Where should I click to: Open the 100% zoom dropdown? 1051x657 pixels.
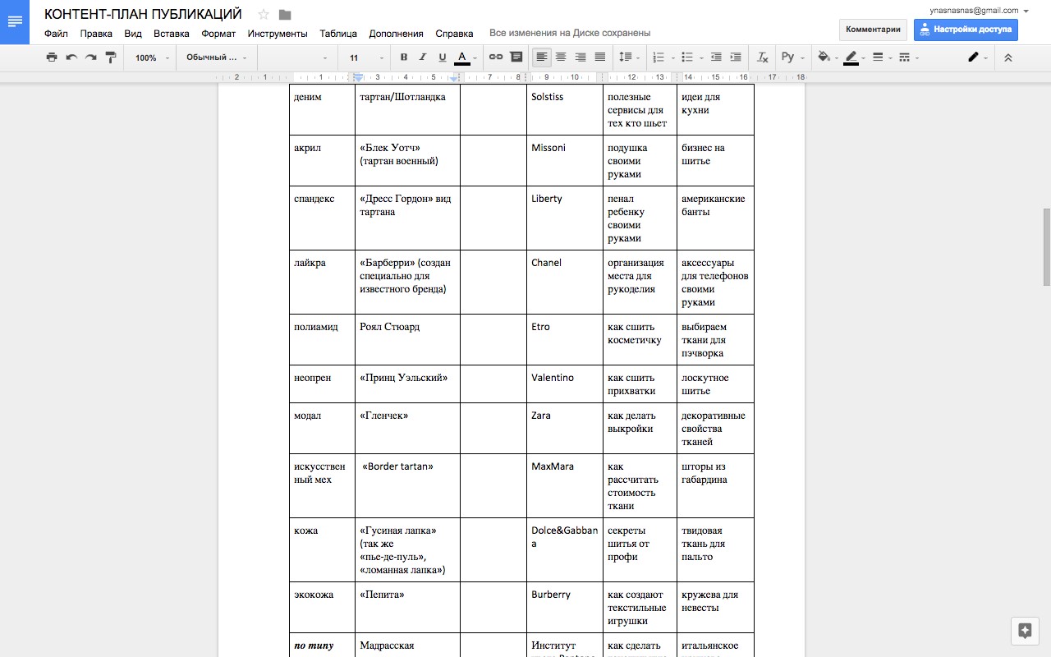tap(152, 57)
